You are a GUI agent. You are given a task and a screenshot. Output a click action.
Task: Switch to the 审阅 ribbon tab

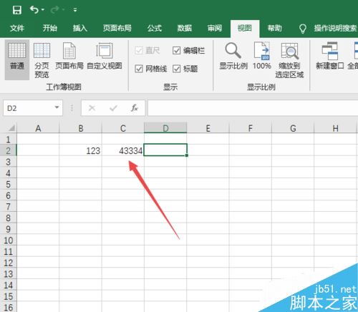click(x=215, y=28)
